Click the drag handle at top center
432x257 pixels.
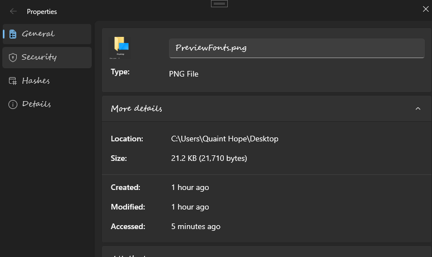[219, 4]
